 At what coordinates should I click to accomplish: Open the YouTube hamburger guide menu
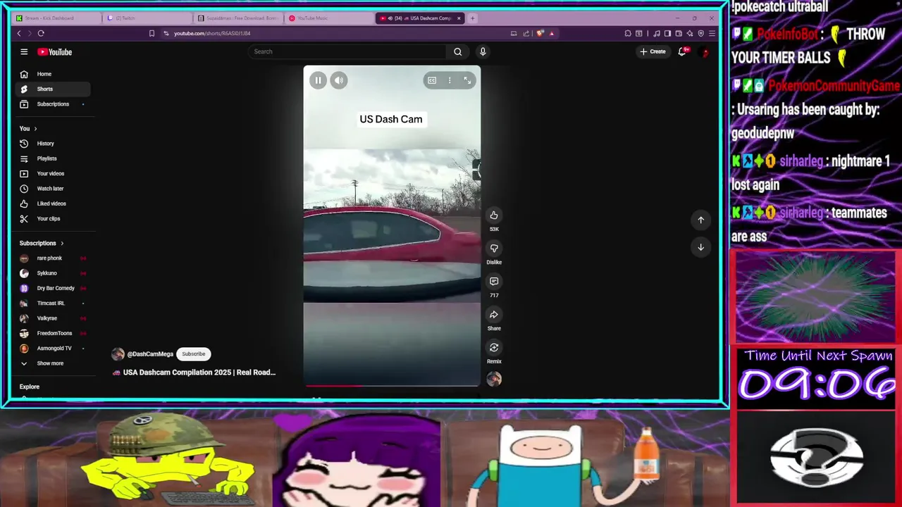click(x=24, y=51)
